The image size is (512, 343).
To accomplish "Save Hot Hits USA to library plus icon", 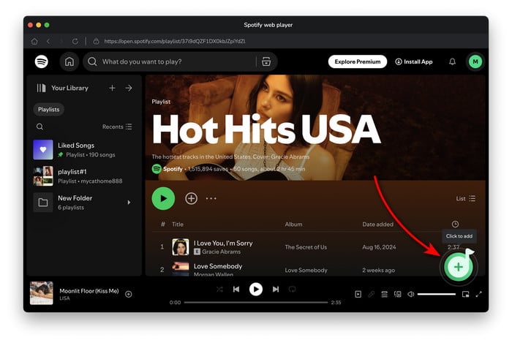I will pos(191,198).
